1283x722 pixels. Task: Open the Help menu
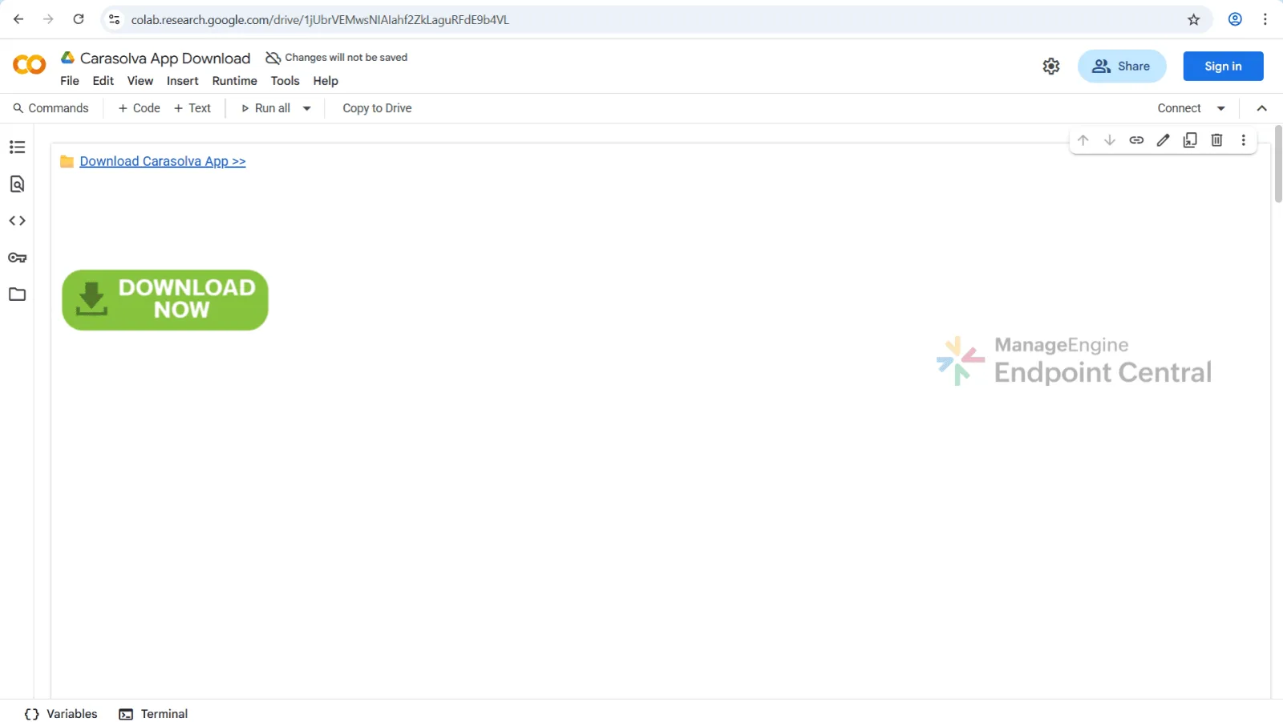click(x=326, y=81)
